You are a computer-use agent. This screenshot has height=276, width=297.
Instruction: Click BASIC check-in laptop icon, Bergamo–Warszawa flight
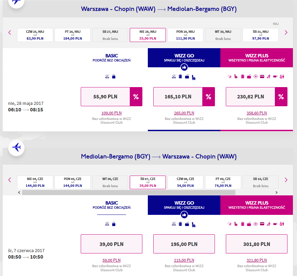pos(107,224)
